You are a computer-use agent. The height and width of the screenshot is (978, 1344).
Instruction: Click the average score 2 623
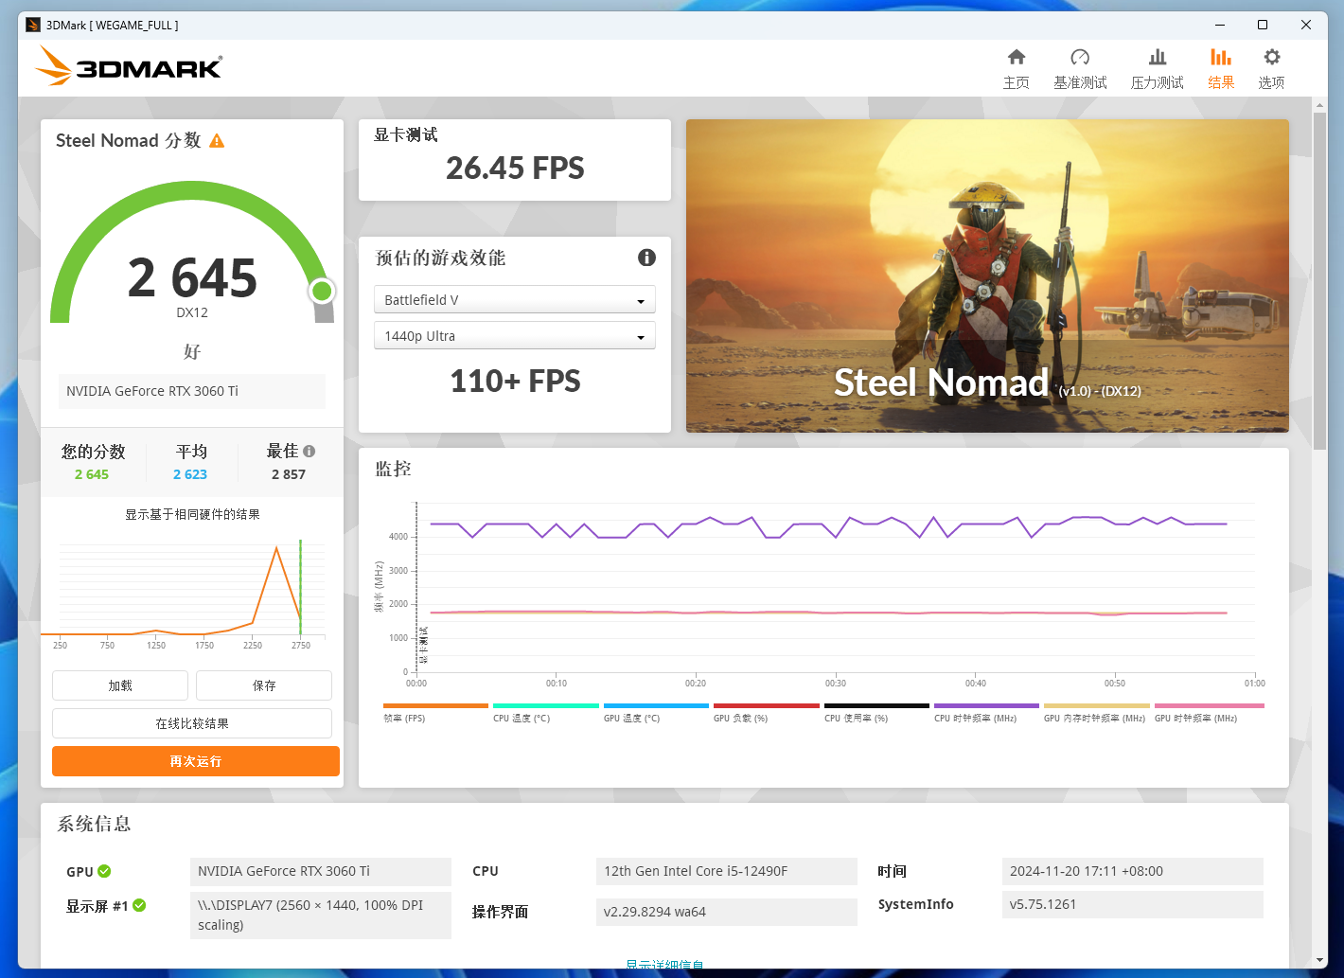190,474
